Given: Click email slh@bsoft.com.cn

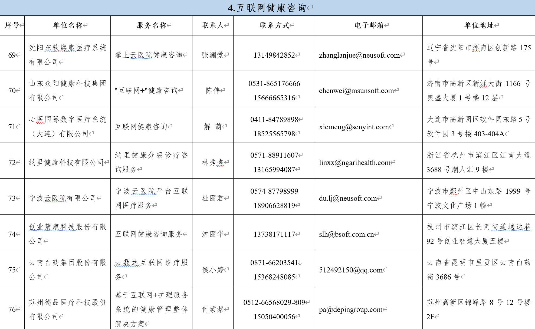Looking at the screenshot, I should (346, 234).
